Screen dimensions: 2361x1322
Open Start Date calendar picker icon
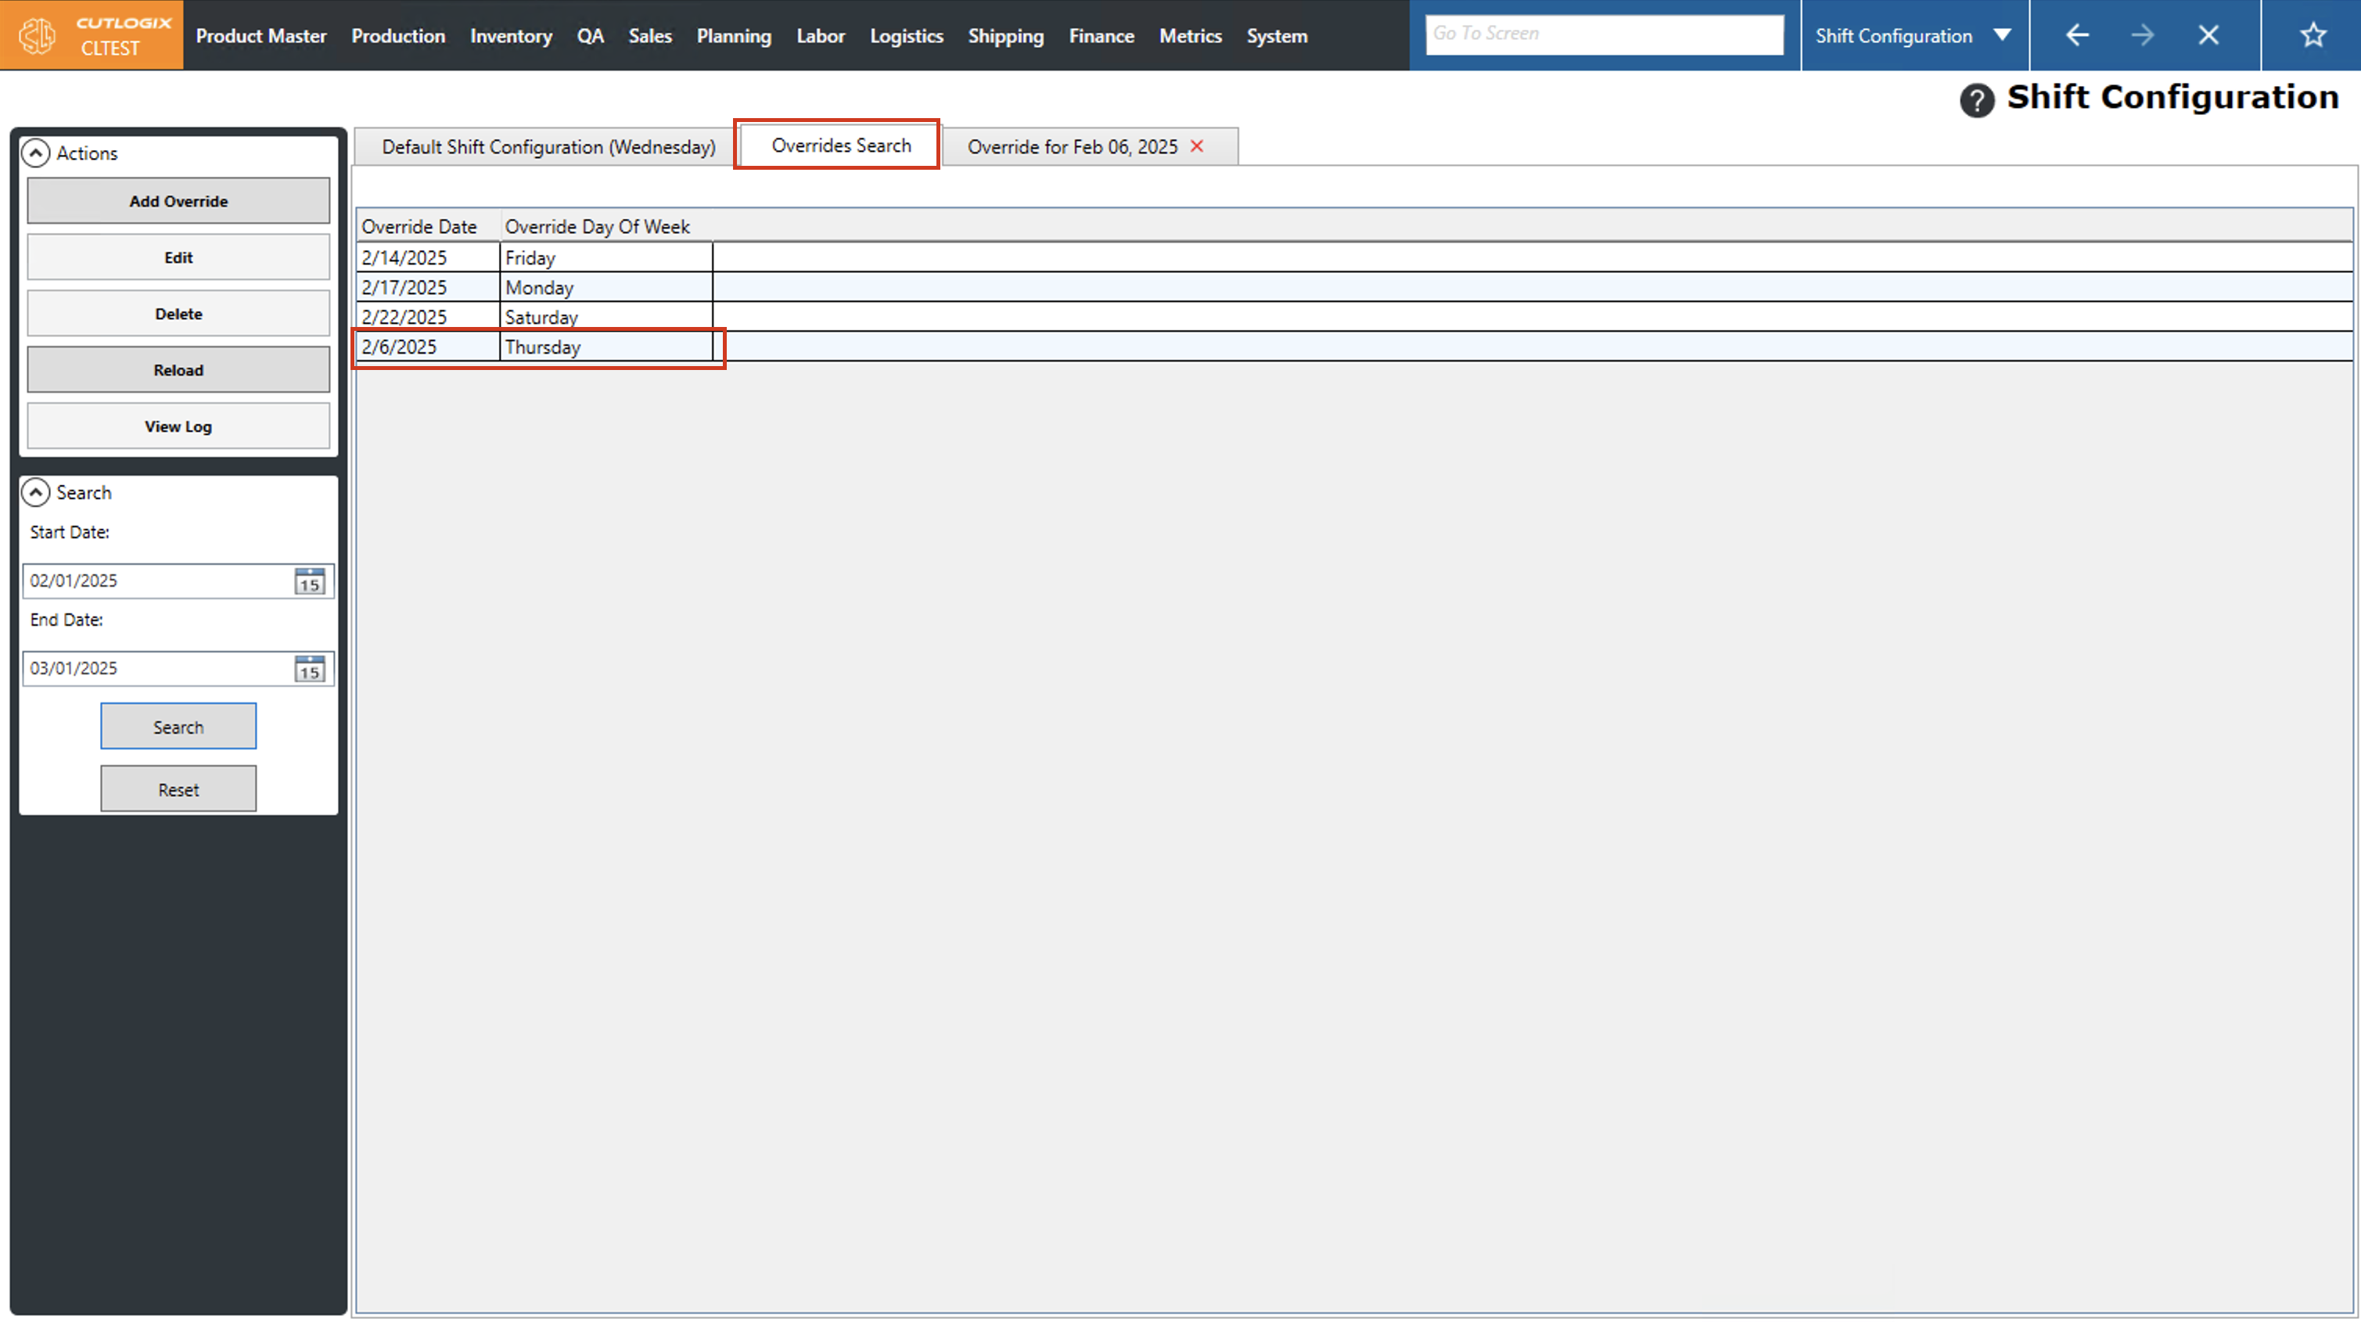[x=310, y=581]
